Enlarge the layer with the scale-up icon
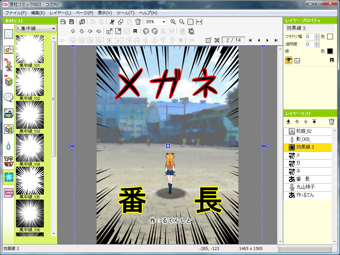 [x=110, y=31]
